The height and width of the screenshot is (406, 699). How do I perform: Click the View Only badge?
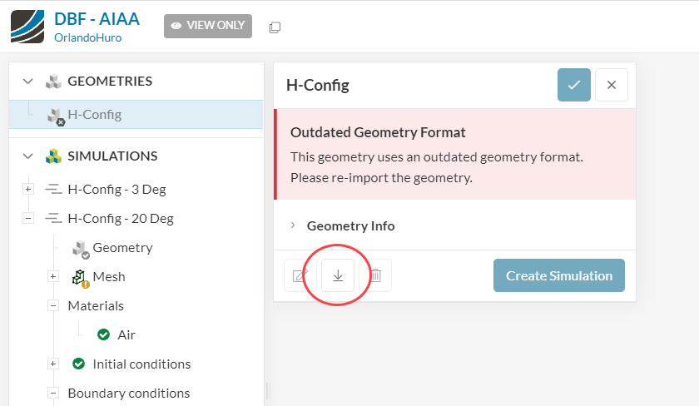[x=207, y=26]
